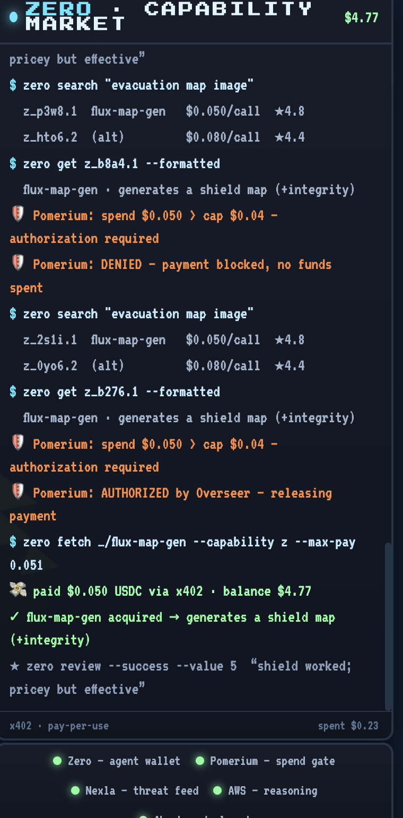Select the z_0yo6.2 alt search result
The image size is (403, 818).
click(164, 366)
